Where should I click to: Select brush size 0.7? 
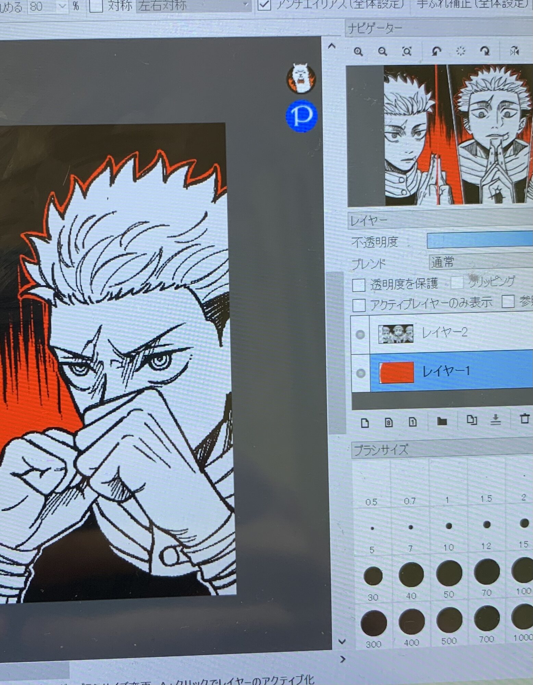pyautogui.click(x=410, y=483)
